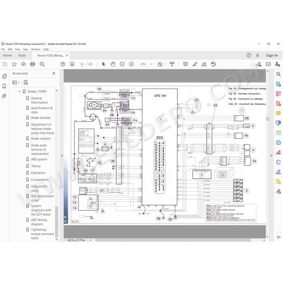Select the Highlight text pen

coord(195,64)
